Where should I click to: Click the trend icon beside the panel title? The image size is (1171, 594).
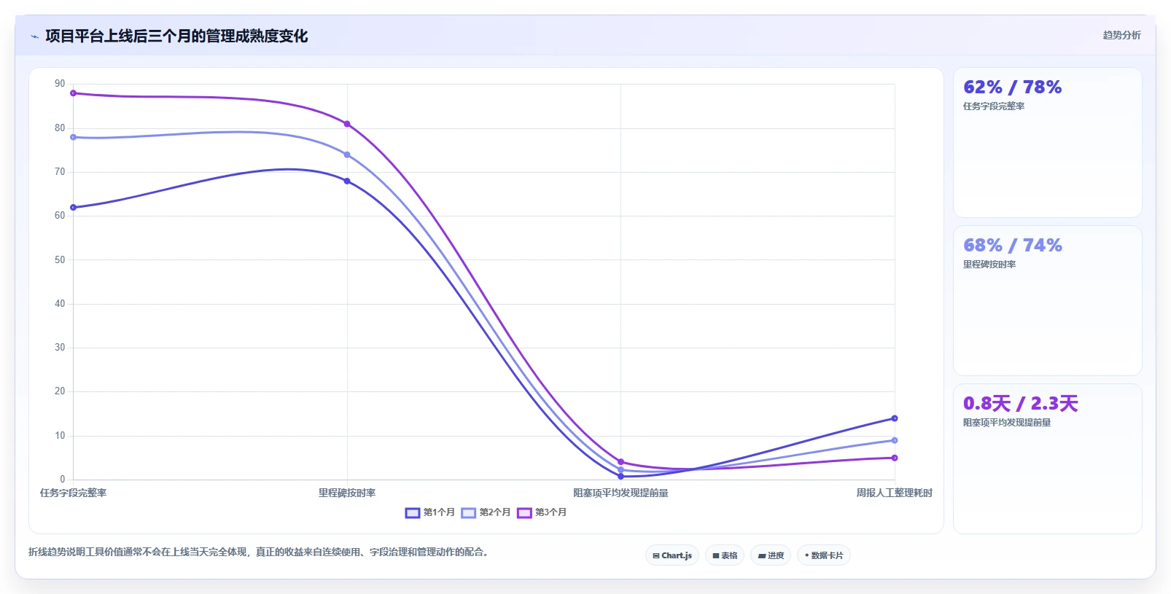[x=34, y=36]
